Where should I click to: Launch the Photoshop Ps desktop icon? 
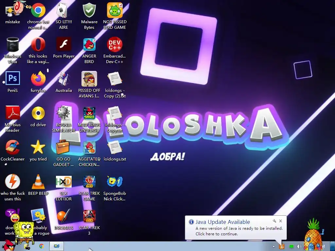[13, 78]
